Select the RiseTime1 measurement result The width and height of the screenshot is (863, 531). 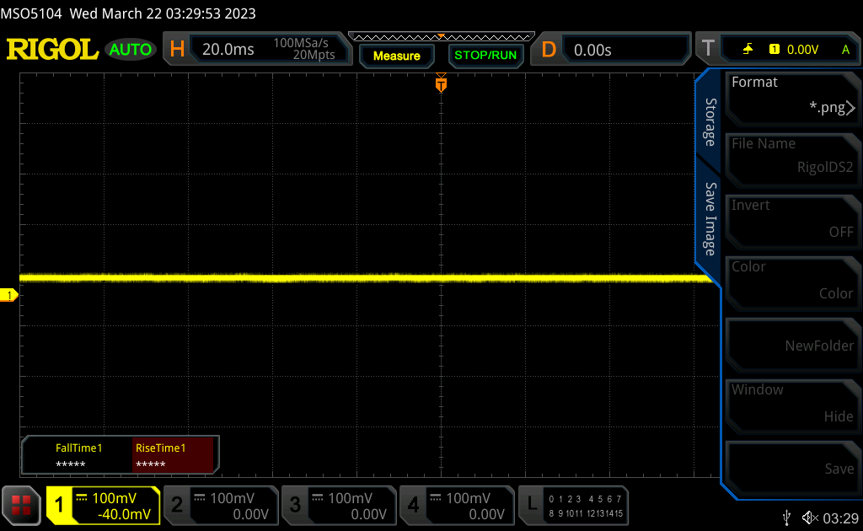point(173,455)
